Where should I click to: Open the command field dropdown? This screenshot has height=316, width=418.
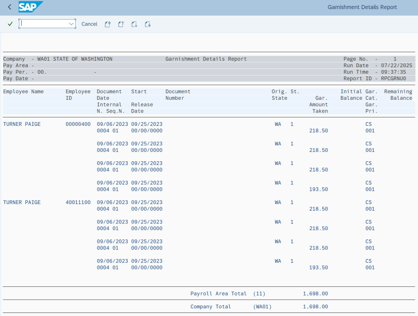(x=71, y=24)
